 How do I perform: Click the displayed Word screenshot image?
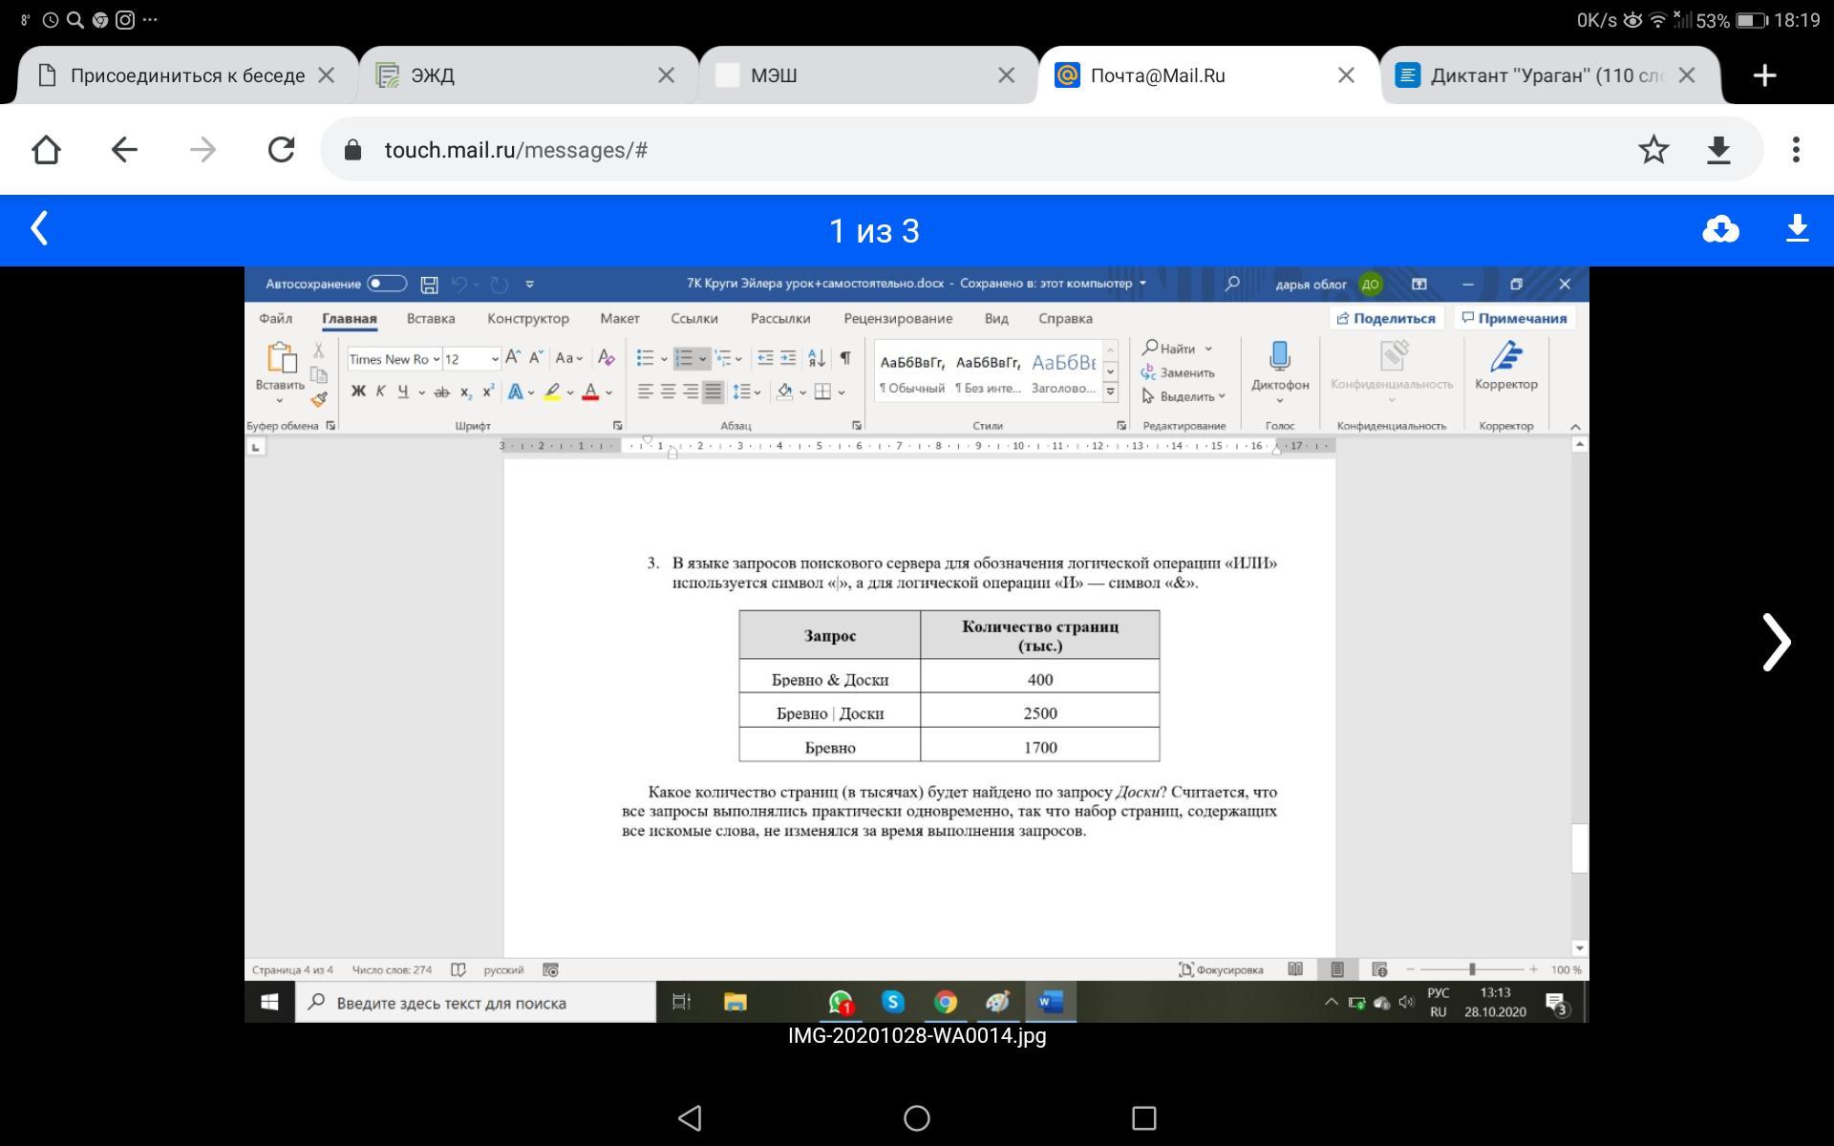[917, 645]
